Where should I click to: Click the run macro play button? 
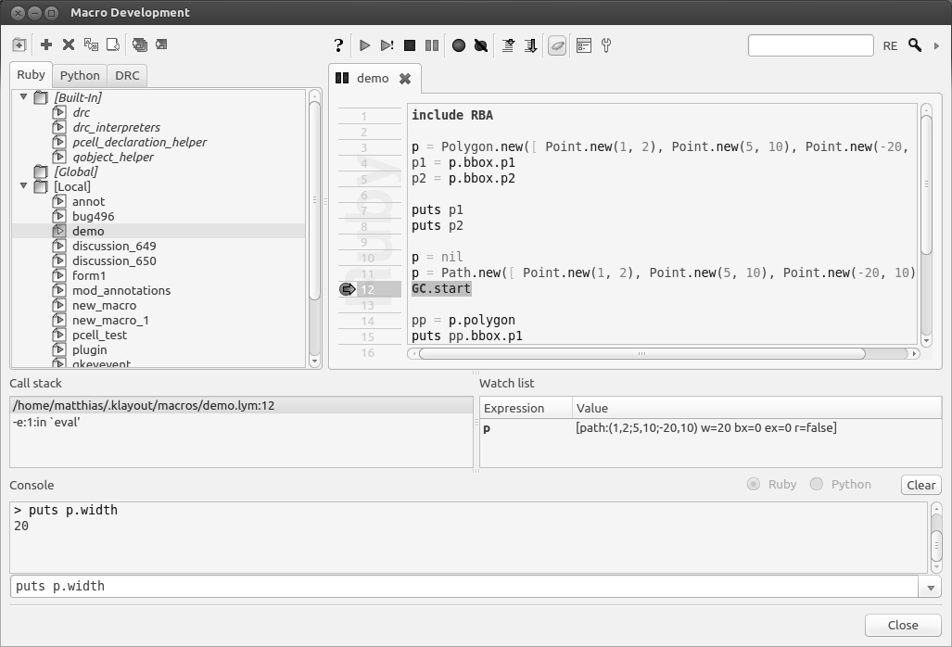[364, 44]
